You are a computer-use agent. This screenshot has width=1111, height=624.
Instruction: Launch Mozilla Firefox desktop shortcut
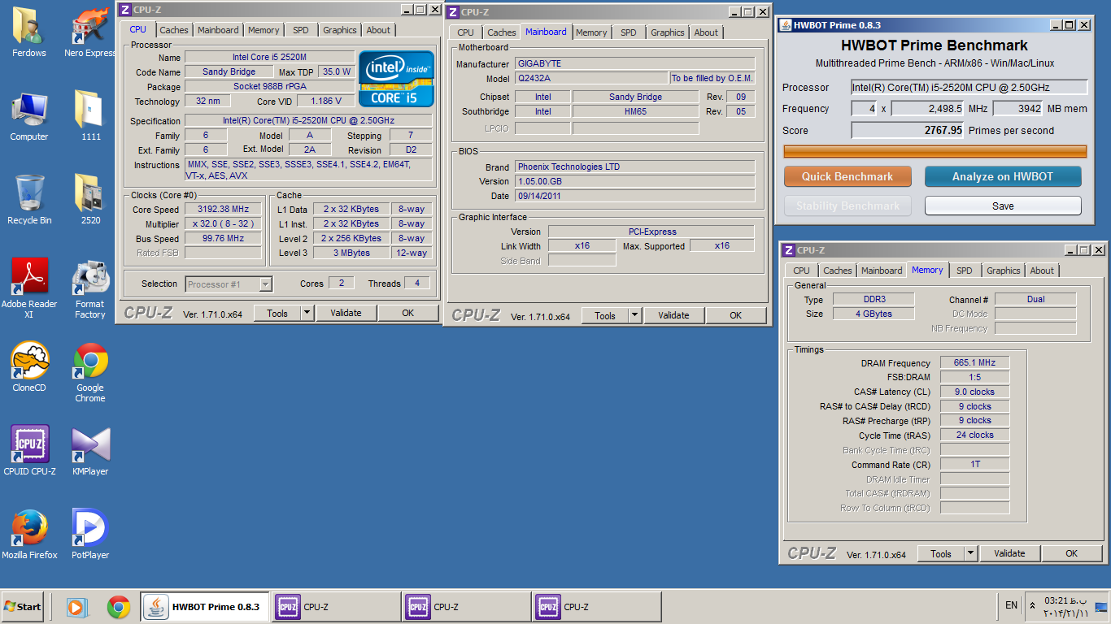click(x=29, y=534)
